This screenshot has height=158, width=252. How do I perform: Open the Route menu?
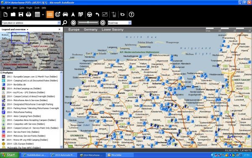pyautogui.click(x=29, y=8)
